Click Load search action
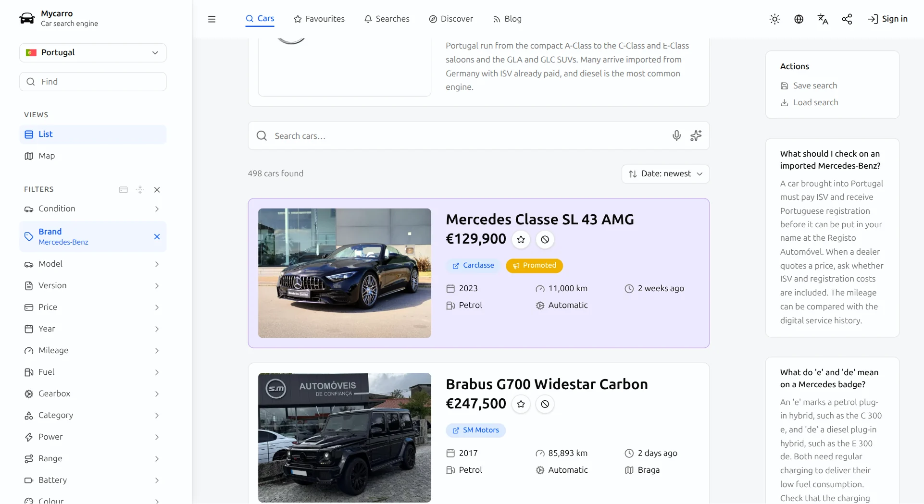The image size is (924, 504). 809,102
